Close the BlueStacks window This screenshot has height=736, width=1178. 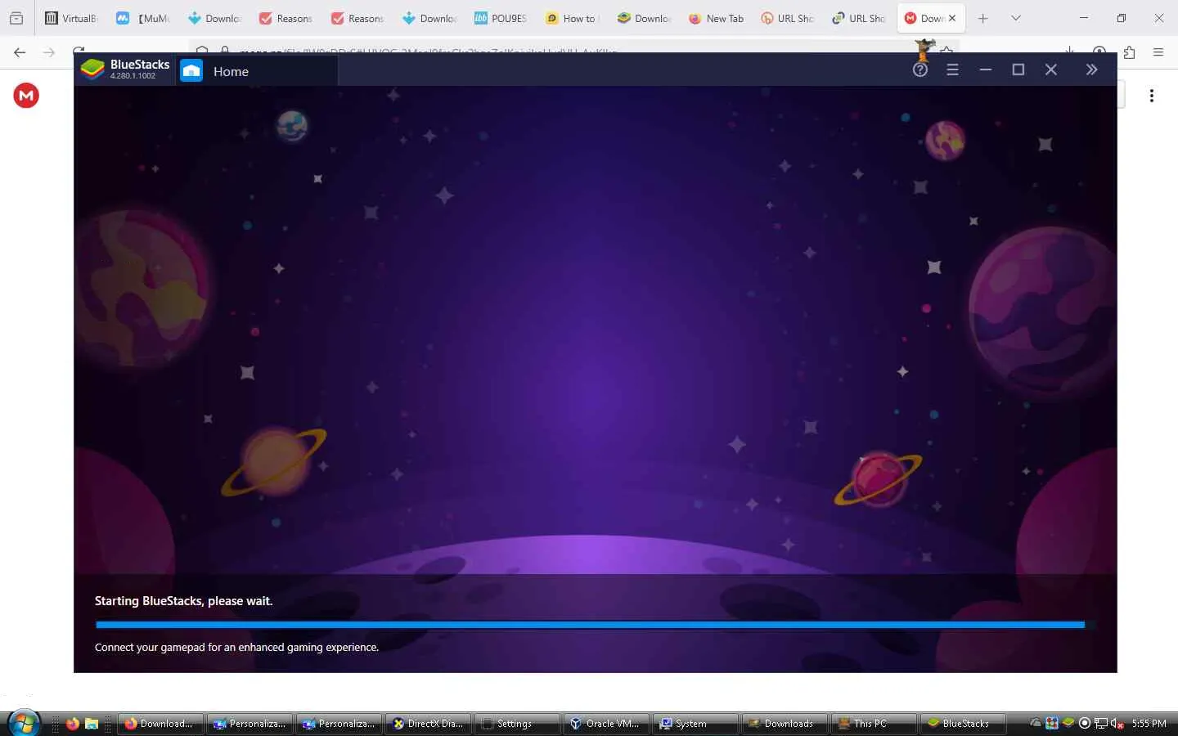(1051, 70)
